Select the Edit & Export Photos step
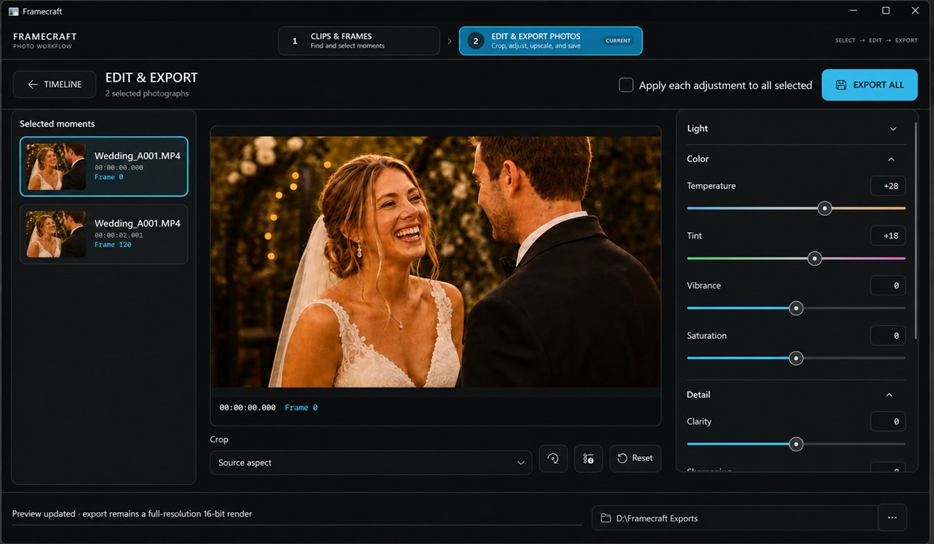The width and height of the screenshot is (934, 544). (550, 41)
